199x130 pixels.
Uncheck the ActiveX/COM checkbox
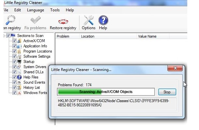pos(14,41)
